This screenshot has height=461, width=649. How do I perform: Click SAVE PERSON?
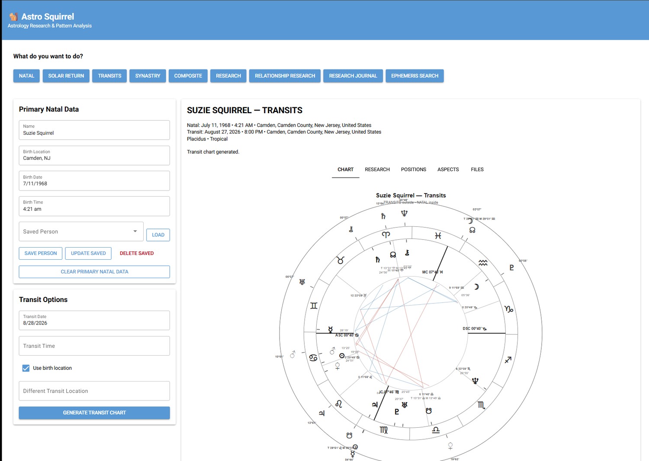click(41, 253)
